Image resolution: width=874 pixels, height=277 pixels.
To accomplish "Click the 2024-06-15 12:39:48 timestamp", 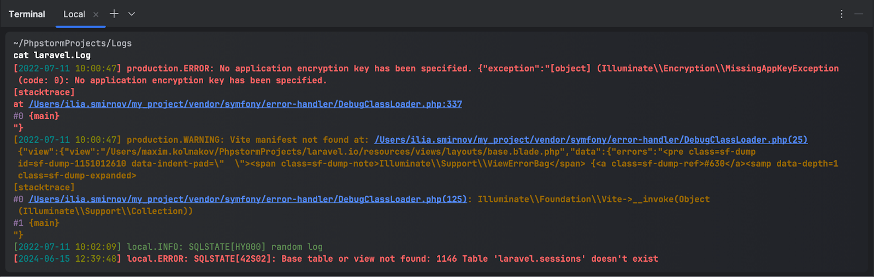I will (x=67, y=258).
